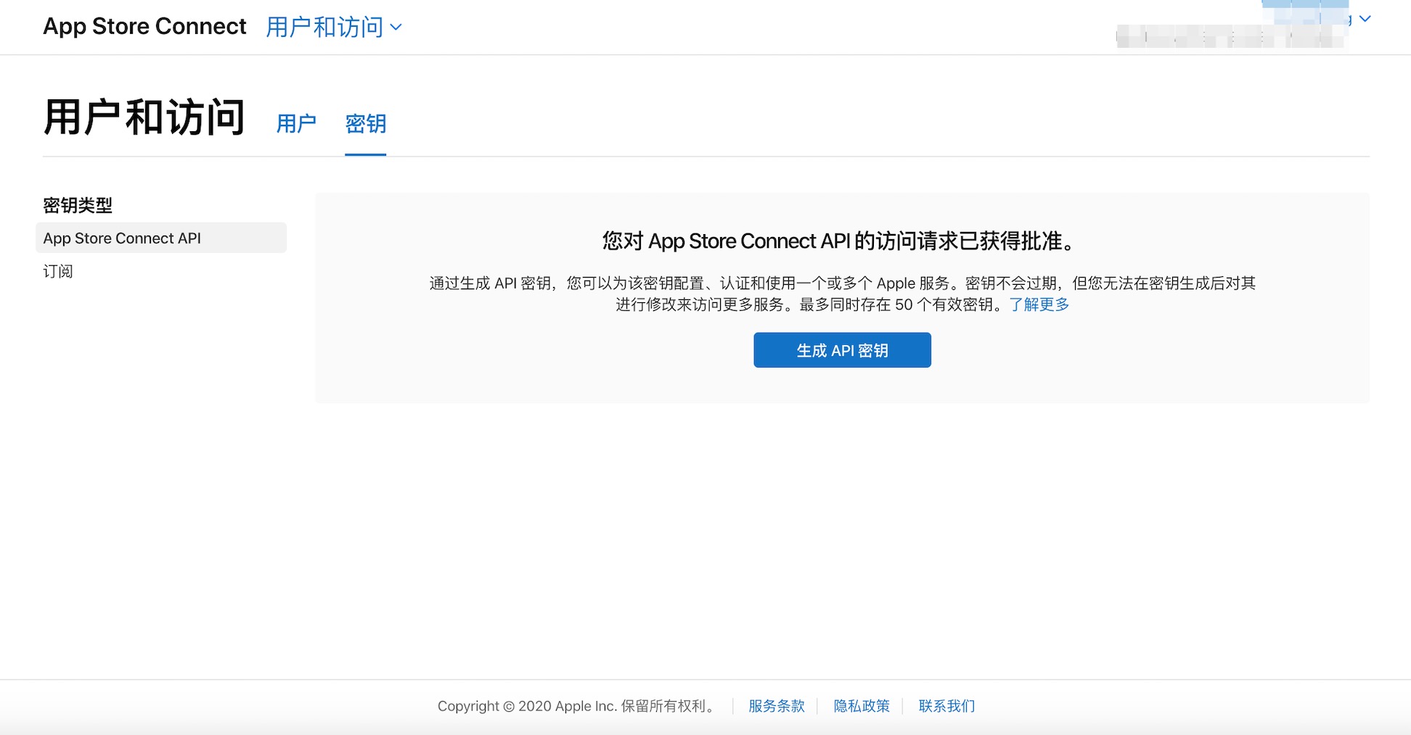The height and width of the screenshot is (735, 1411).
Task: Open 隐私政策 footer link
Action: (x=862, y=706)
